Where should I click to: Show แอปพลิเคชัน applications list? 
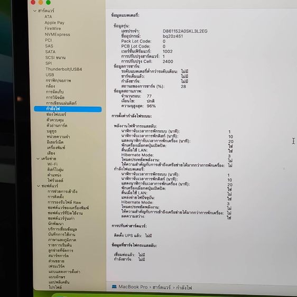point(59,282)
